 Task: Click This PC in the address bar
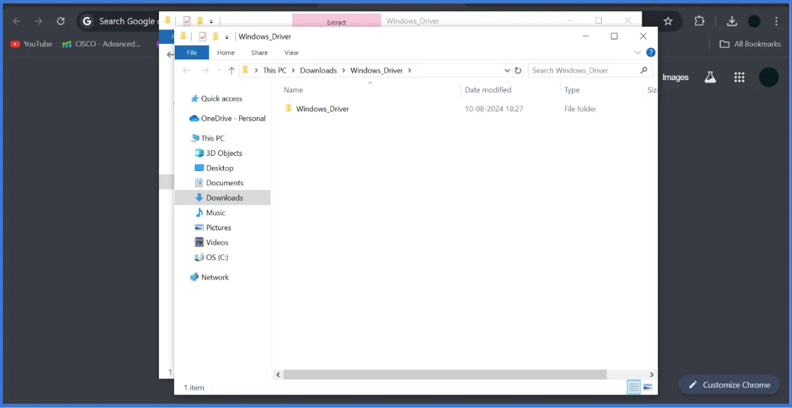pyautogui.click(x=274, y=70)
